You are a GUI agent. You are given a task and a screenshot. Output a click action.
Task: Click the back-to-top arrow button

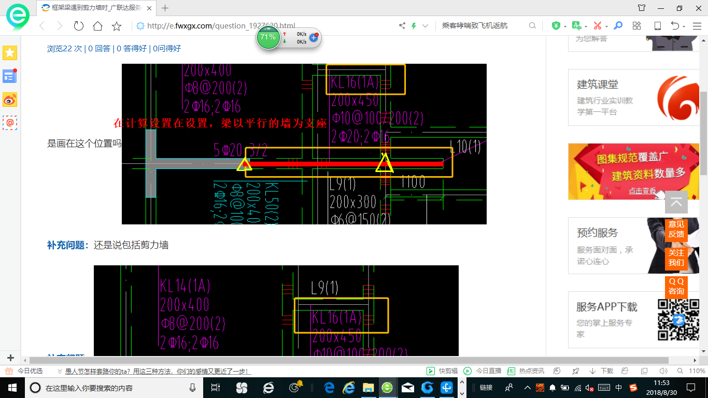[676, 202]
